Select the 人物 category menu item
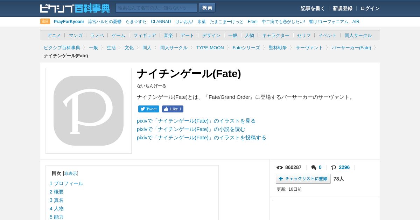The height and width of the screenshot is (220, 420). (x=250, y=35)
